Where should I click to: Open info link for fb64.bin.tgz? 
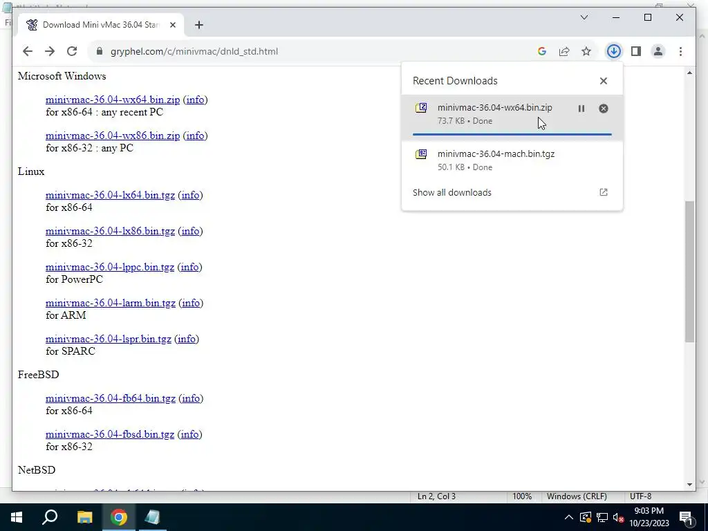click(x=191, y=398)
